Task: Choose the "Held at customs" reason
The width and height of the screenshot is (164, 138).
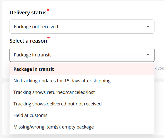Action: (x=30, y=115)
